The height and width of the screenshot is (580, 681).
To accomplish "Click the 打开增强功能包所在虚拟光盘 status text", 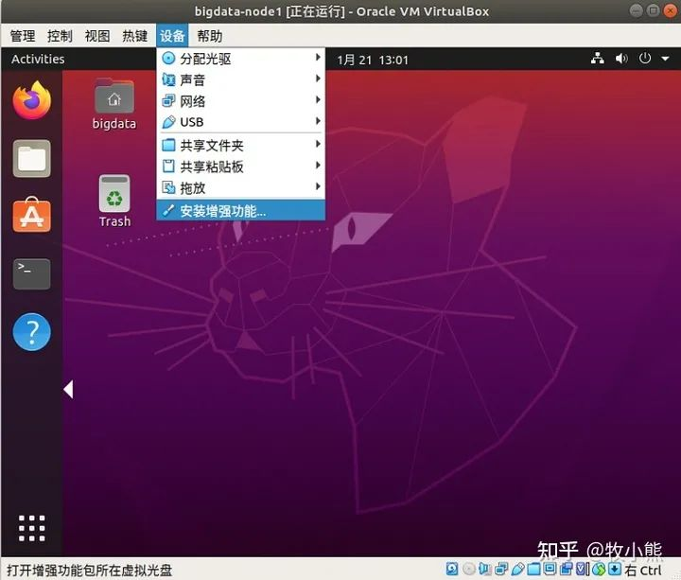I will pyautogui.click(x=90, y=570).
